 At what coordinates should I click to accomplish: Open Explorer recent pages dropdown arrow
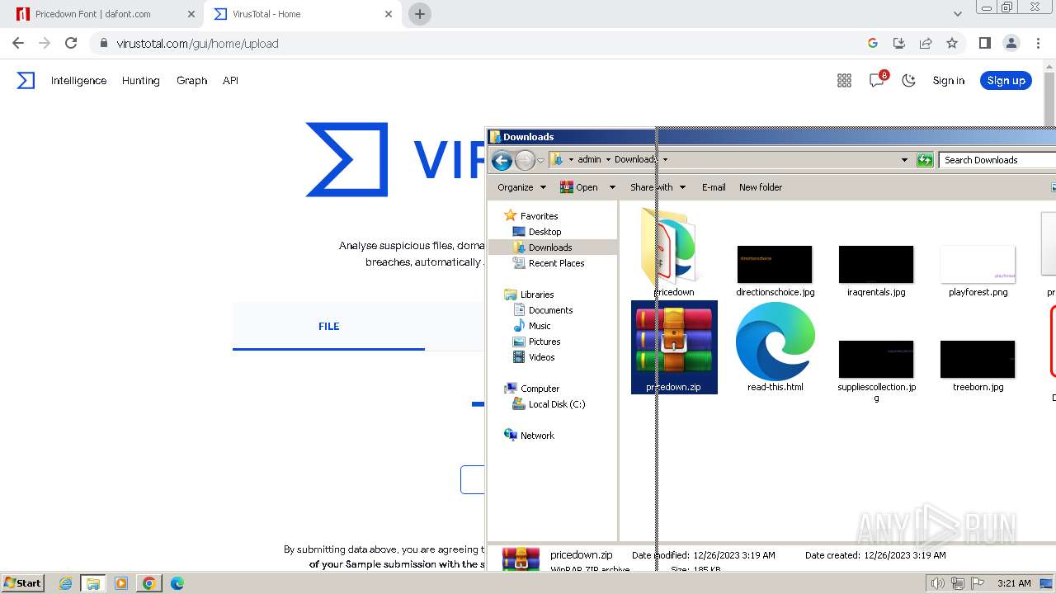point(541,160)
